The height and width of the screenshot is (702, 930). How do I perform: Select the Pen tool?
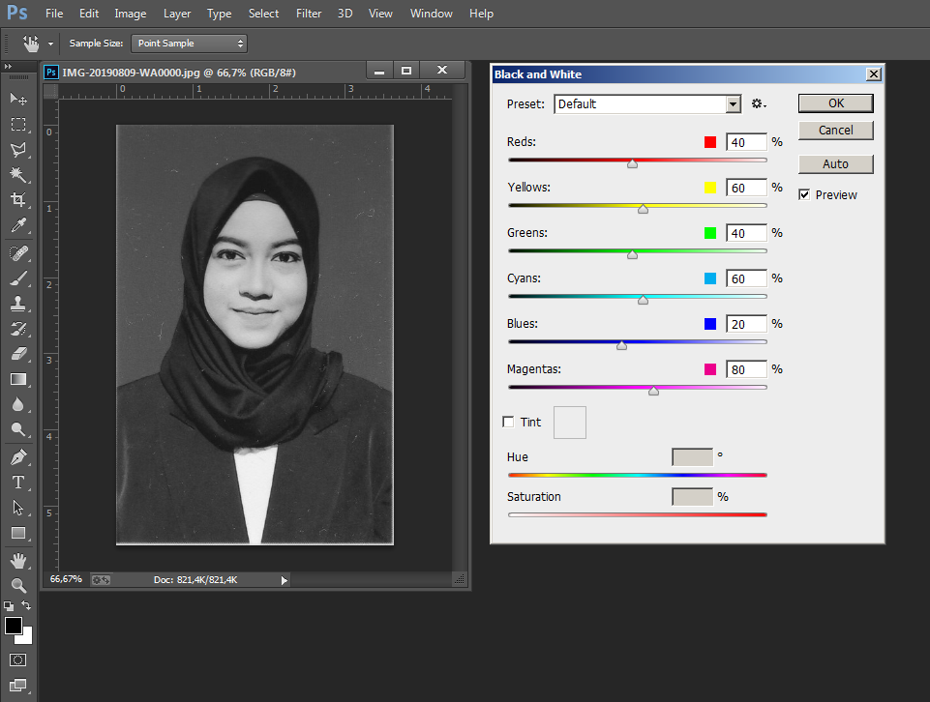18,457
